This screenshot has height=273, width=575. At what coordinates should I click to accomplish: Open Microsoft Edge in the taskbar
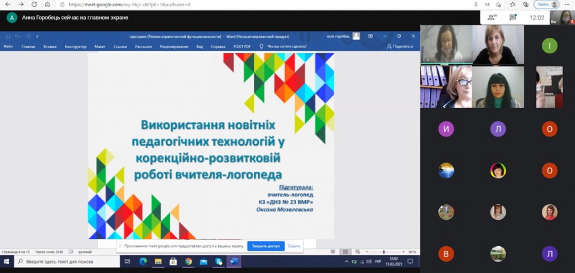(x=143, y=262)
